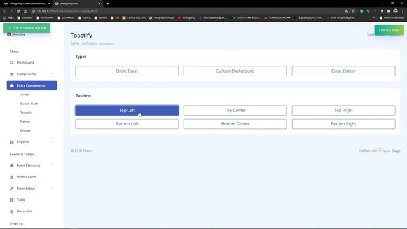Click the Dashboard grid icon in sidebar

11,62
